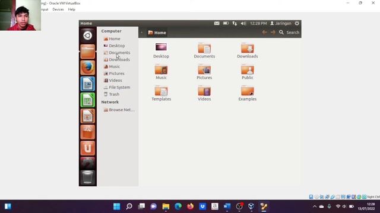
Task: Show hidden system tray icons chevron
Action: coord(315,206)
